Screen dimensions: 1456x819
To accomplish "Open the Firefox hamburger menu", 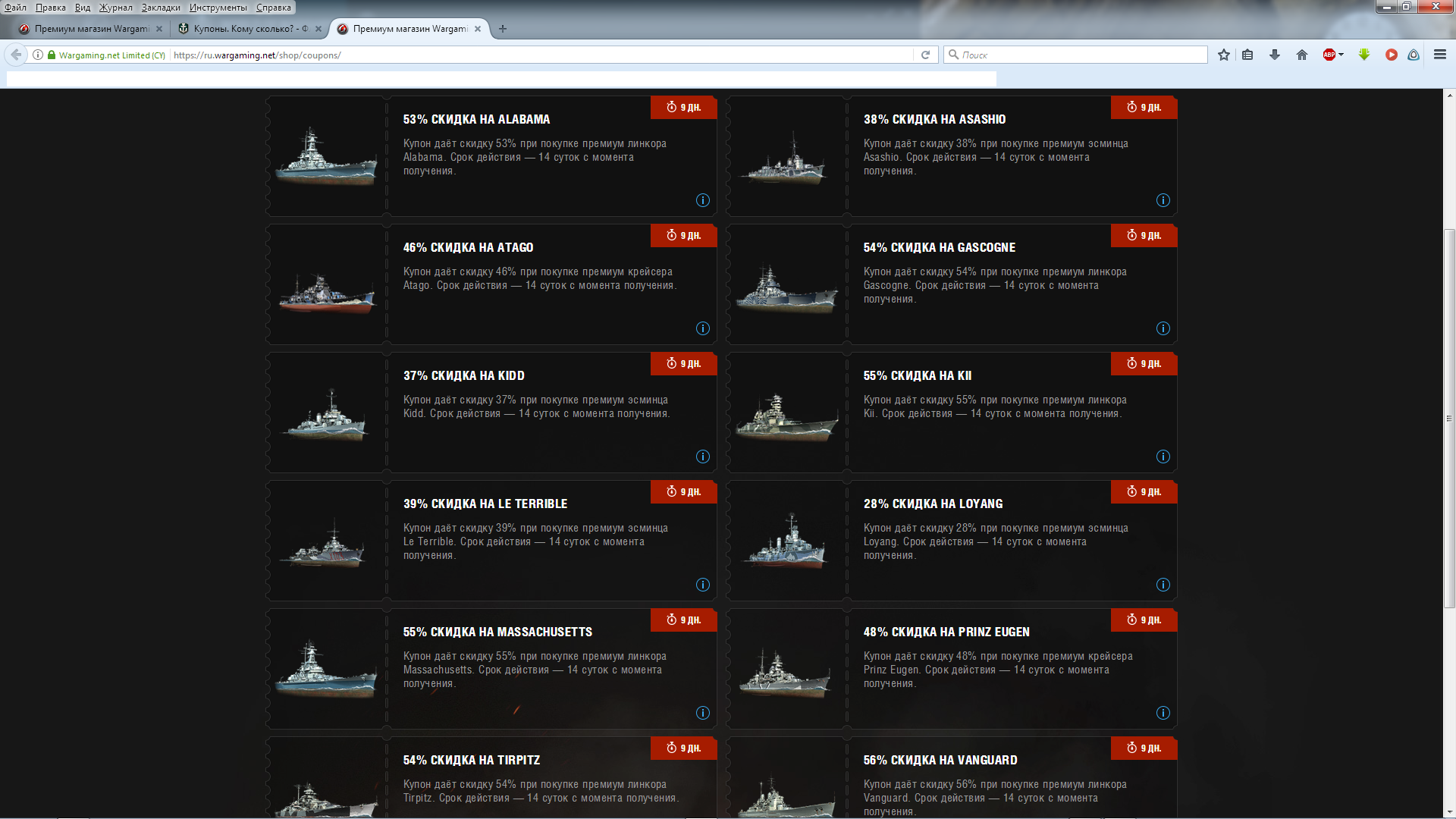I will point(1440,55).
